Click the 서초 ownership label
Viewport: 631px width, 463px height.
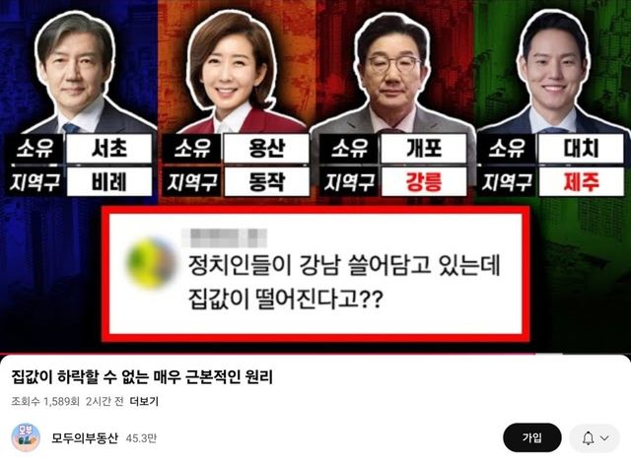(109, 149)
